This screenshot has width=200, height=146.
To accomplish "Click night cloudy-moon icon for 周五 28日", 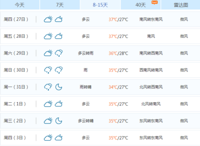I will [x=59, y=36].
